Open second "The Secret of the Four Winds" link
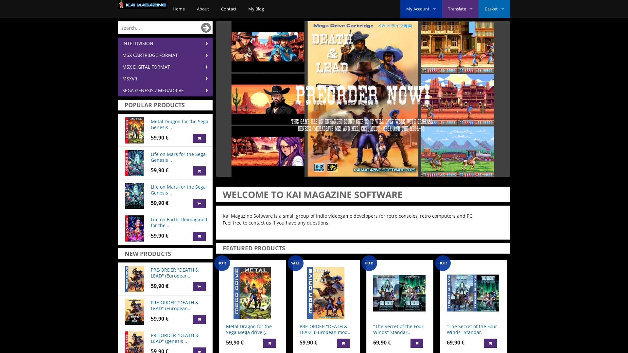 pyautogui.click(x=472, y=329)
